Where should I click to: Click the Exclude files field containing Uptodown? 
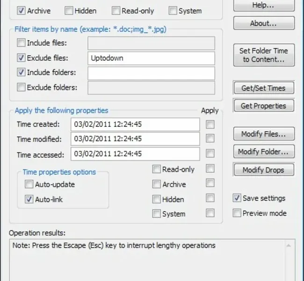tap(151, 59)
